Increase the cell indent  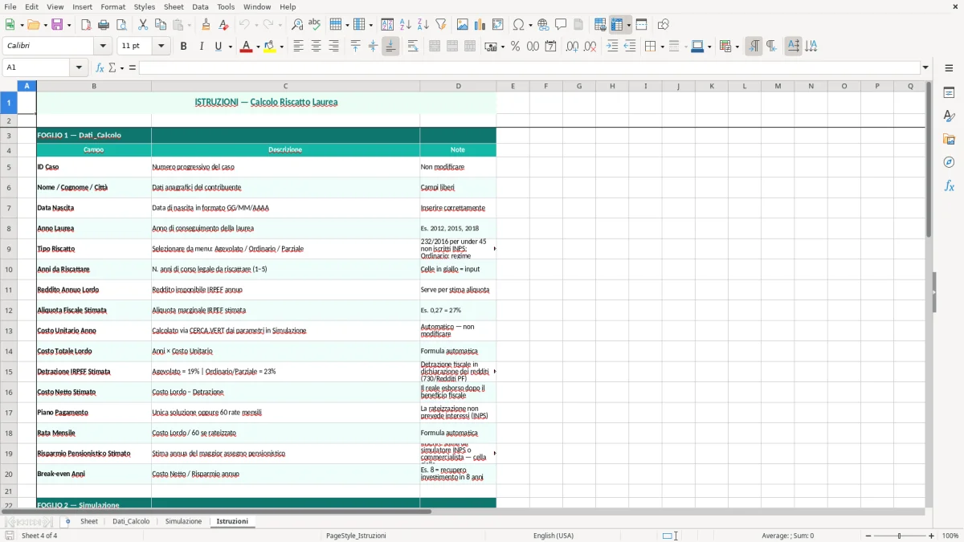(x=613, y=47)
